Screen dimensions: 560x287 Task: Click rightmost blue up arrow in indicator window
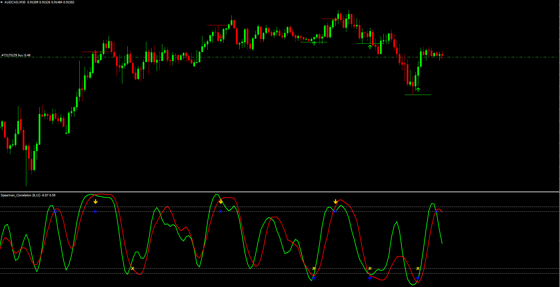tap(418, 278)
